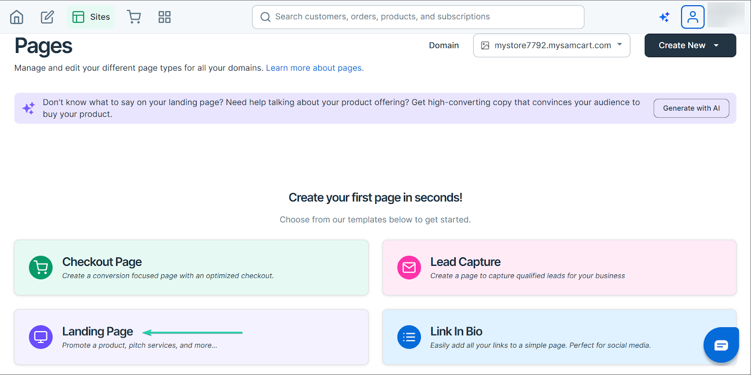This screenshot has width=751, height=375.
Task: Click the Pages heading text
Action: [x=43, y=46]
